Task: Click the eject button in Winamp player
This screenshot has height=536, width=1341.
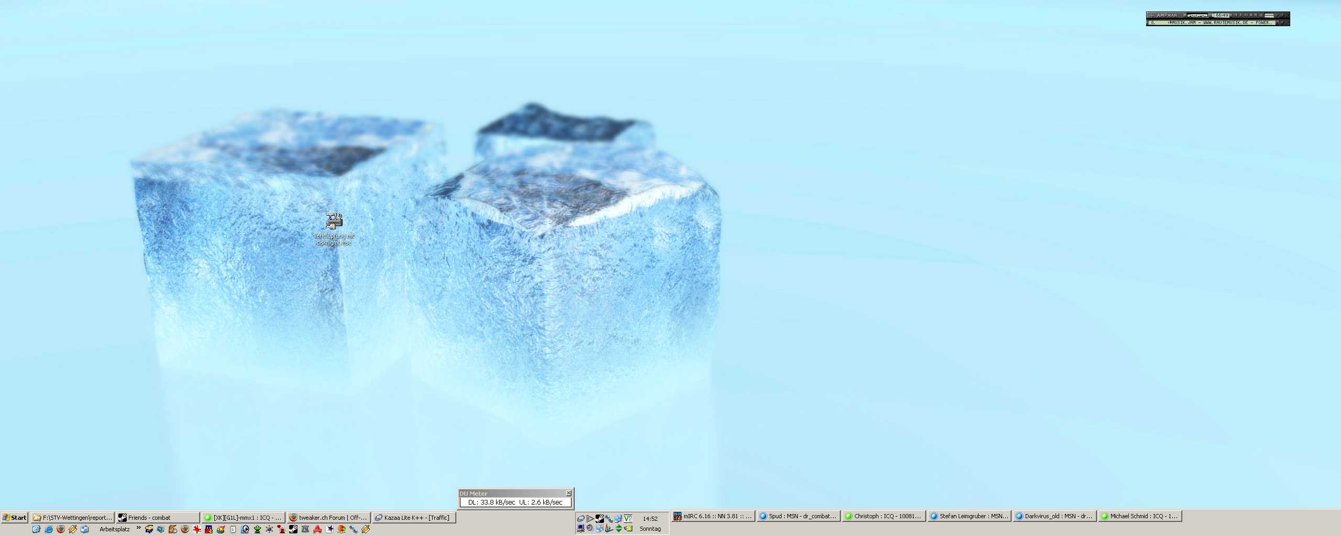Action: click(x=1261, y=15)
